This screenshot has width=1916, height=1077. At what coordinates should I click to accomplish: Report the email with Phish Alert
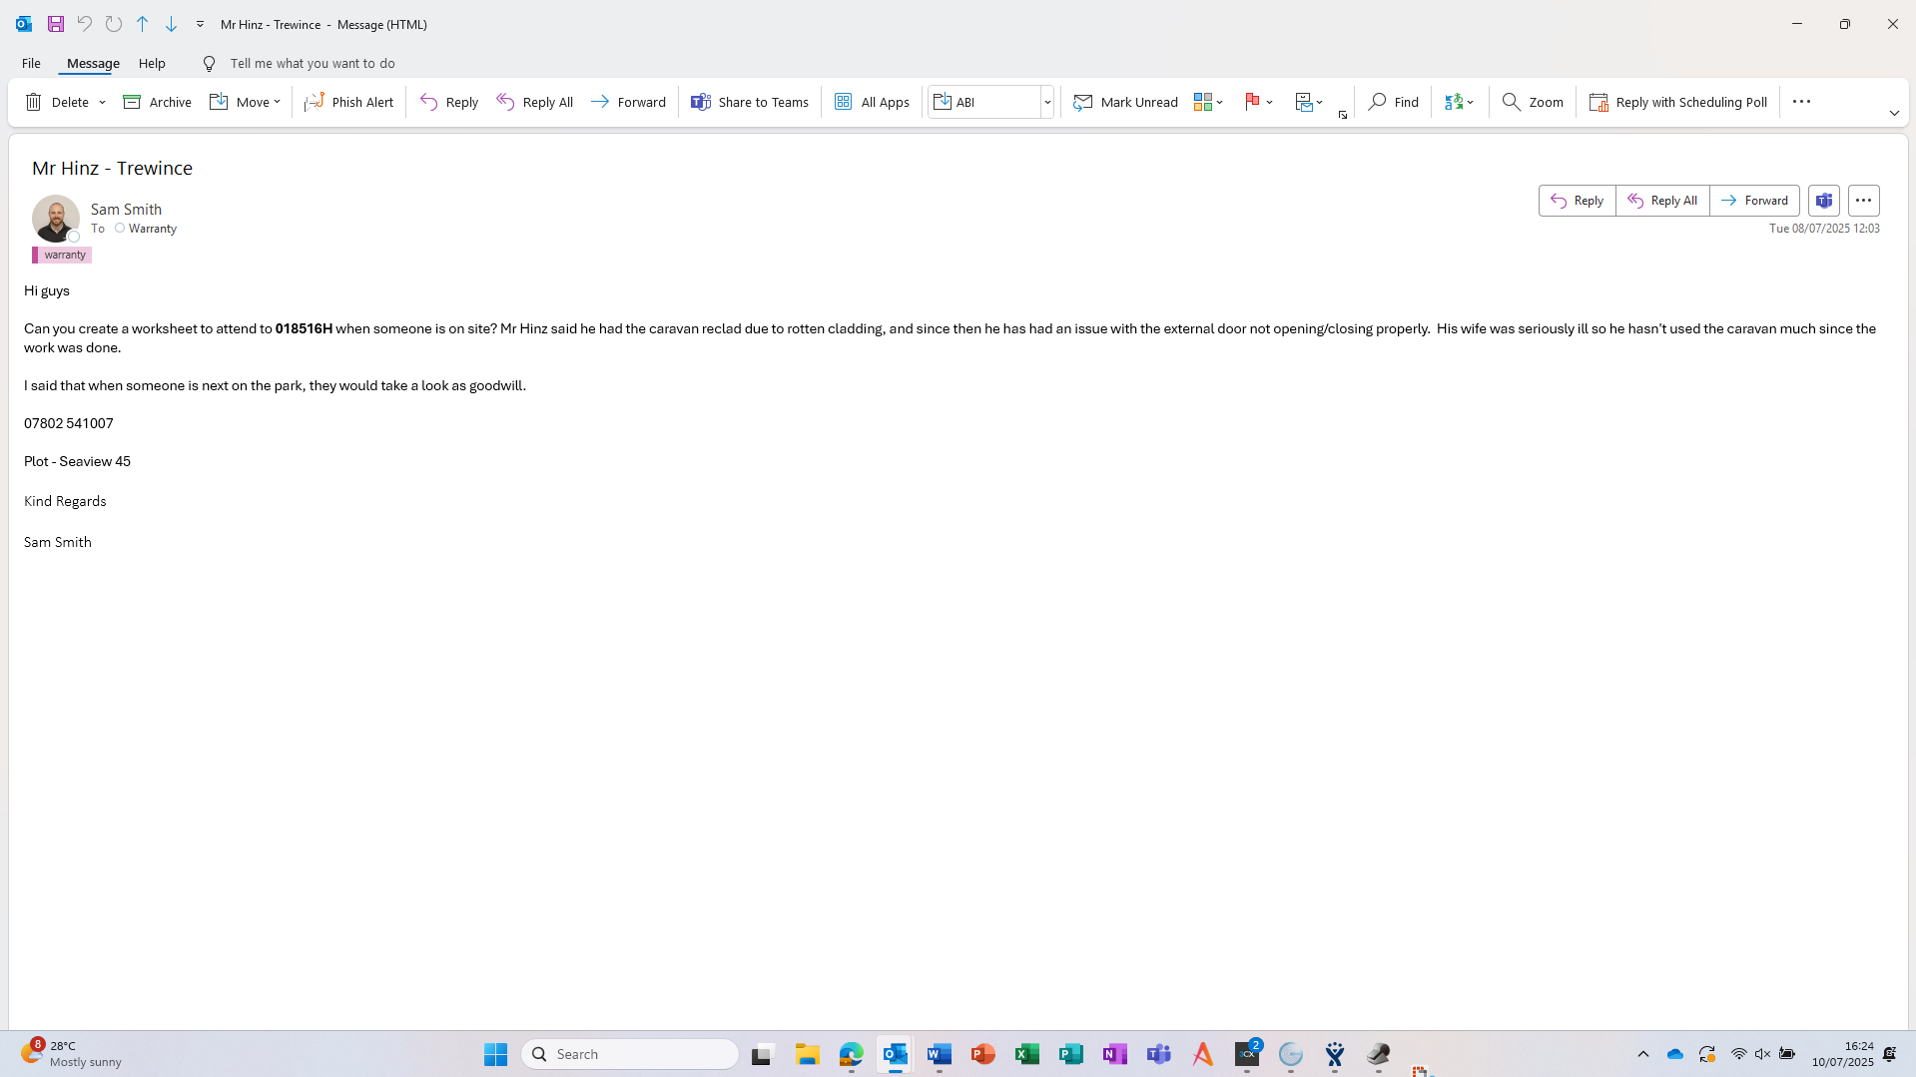[348, 102]
